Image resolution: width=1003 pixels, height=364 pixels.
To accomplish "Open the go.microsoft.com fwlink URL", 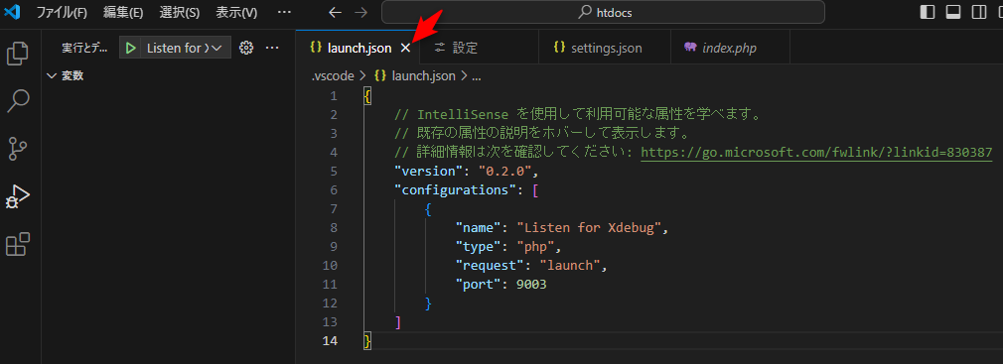I will point(816,152).
